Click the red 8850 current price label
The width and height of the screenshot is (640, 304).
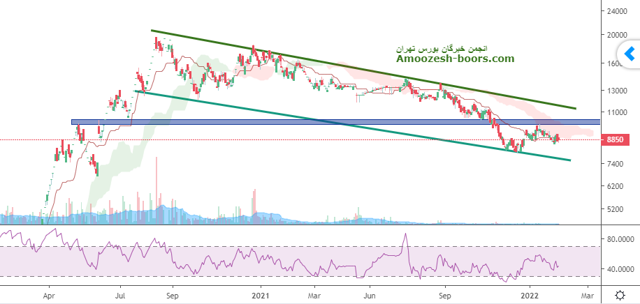click(x=616, y=140)
